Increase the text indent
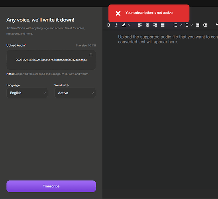Image resolution: width=218 pixels, height=199 pixels. coord(205,25)
